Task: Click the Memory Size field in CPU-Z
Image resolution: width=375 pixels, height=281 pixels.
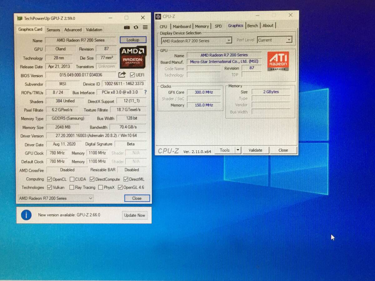Action: click(x=271, y=92)
